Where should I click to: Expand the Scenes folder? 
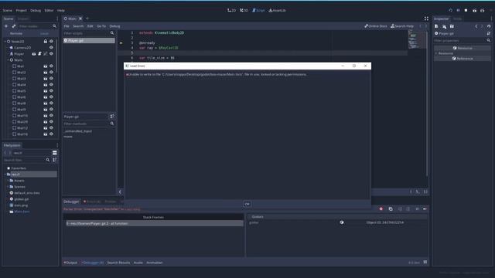coord(9,187)
